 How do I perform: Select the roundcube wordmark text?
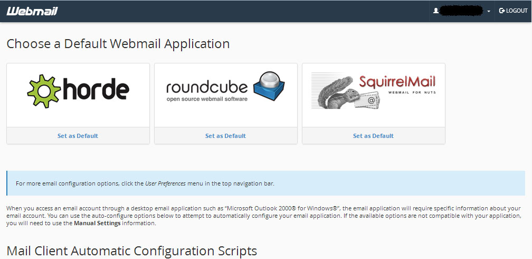click(x=207, y=87)
